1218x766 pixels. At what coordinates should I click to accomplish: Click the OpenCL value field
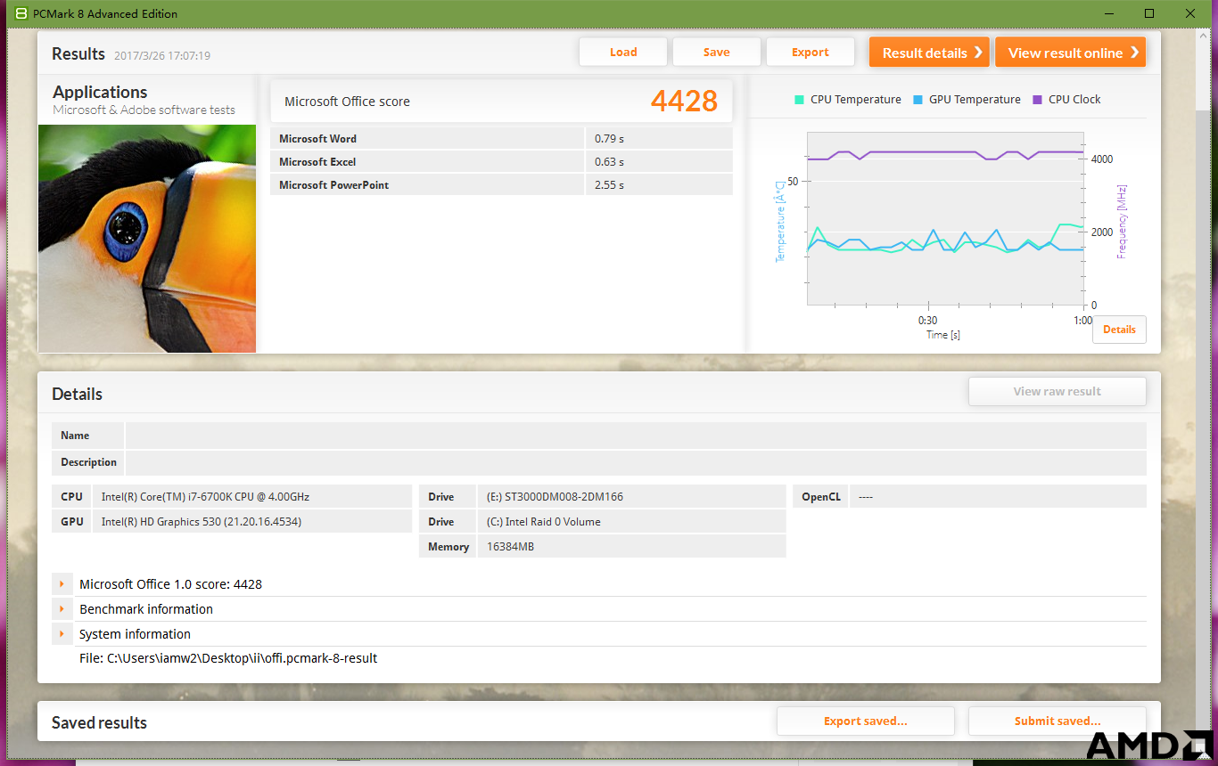pyautogui.click(x=998, y=496)
